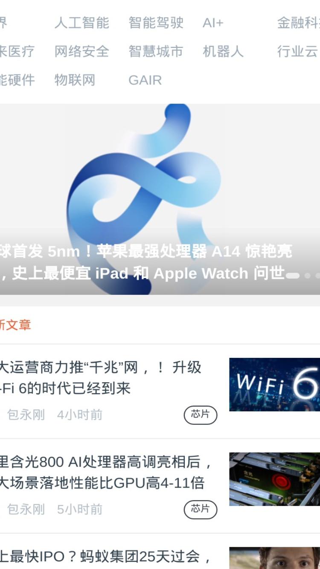Select the 机器人 category
The width and height of the screenshot is (320, 569).
point(223,52)
